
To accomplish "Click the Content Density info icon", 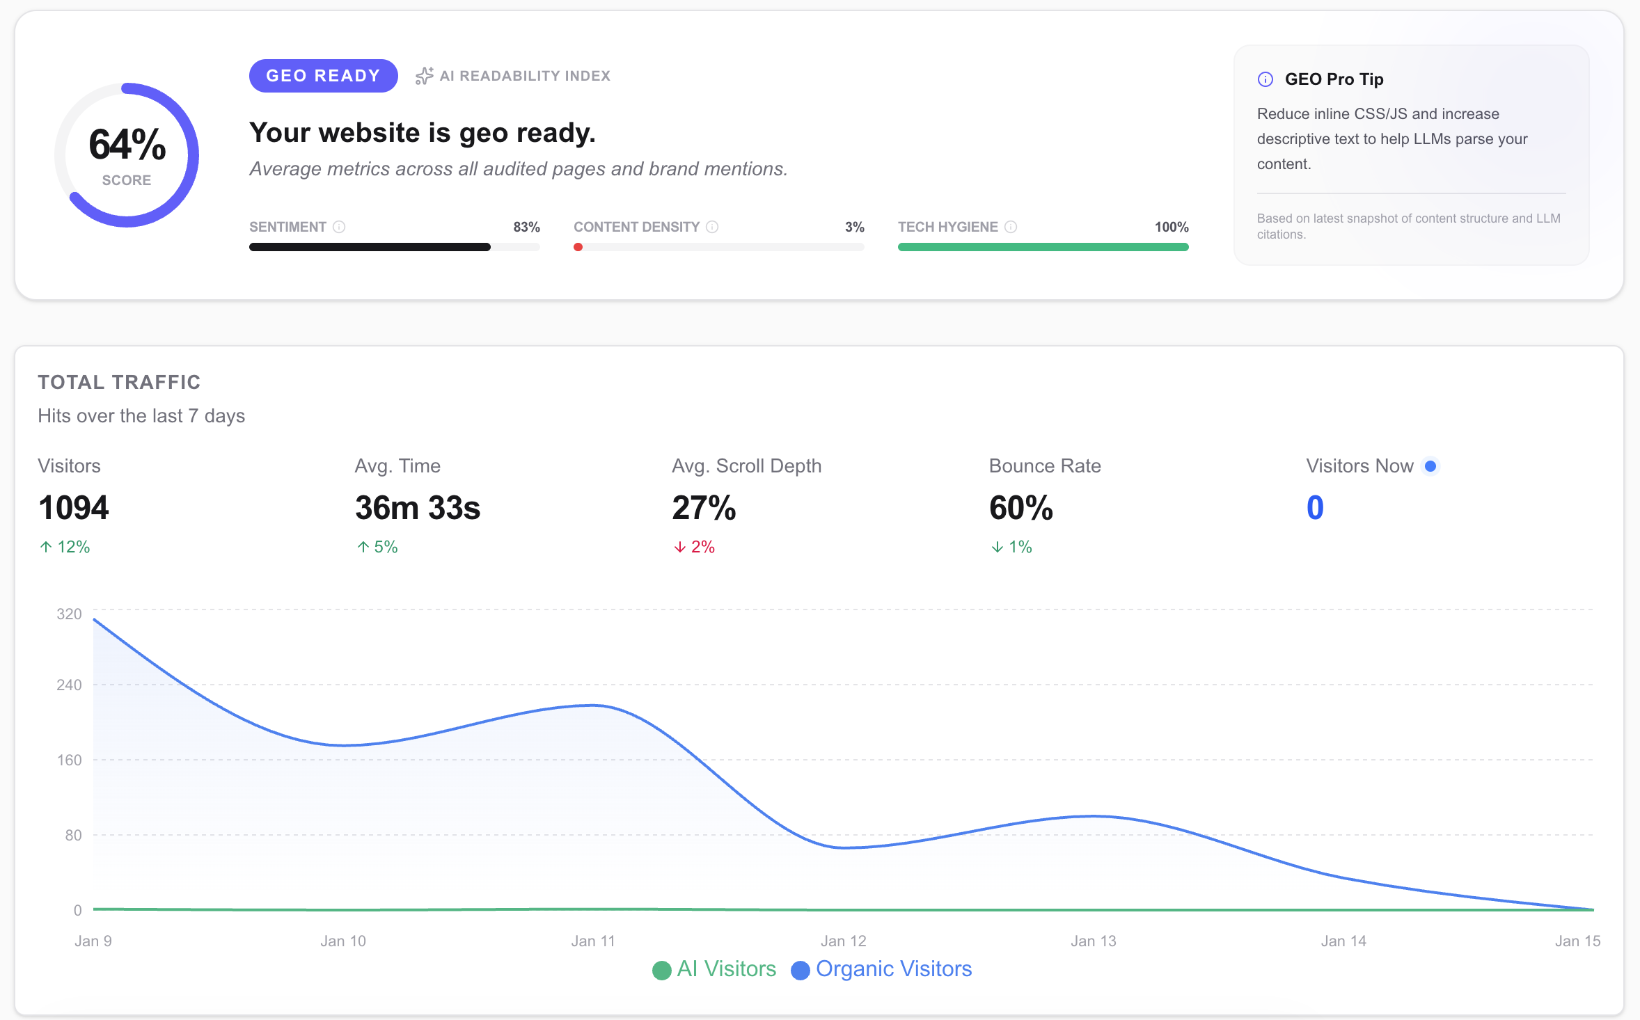I will [x=712, y=227].
